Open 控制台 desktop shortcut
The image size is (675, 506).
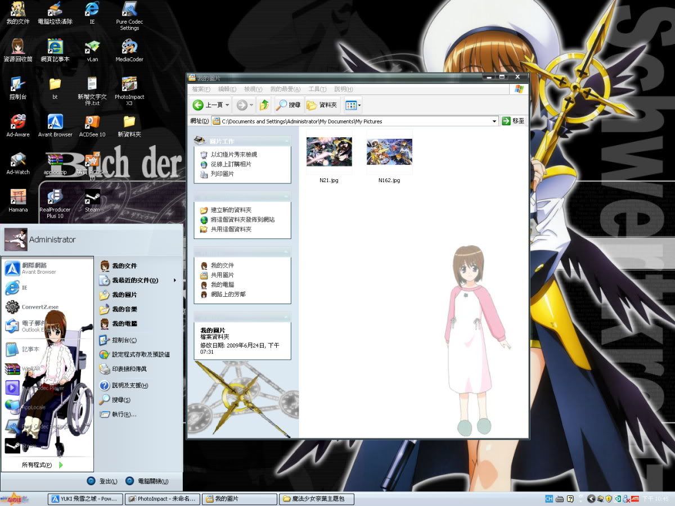(18, 88)
